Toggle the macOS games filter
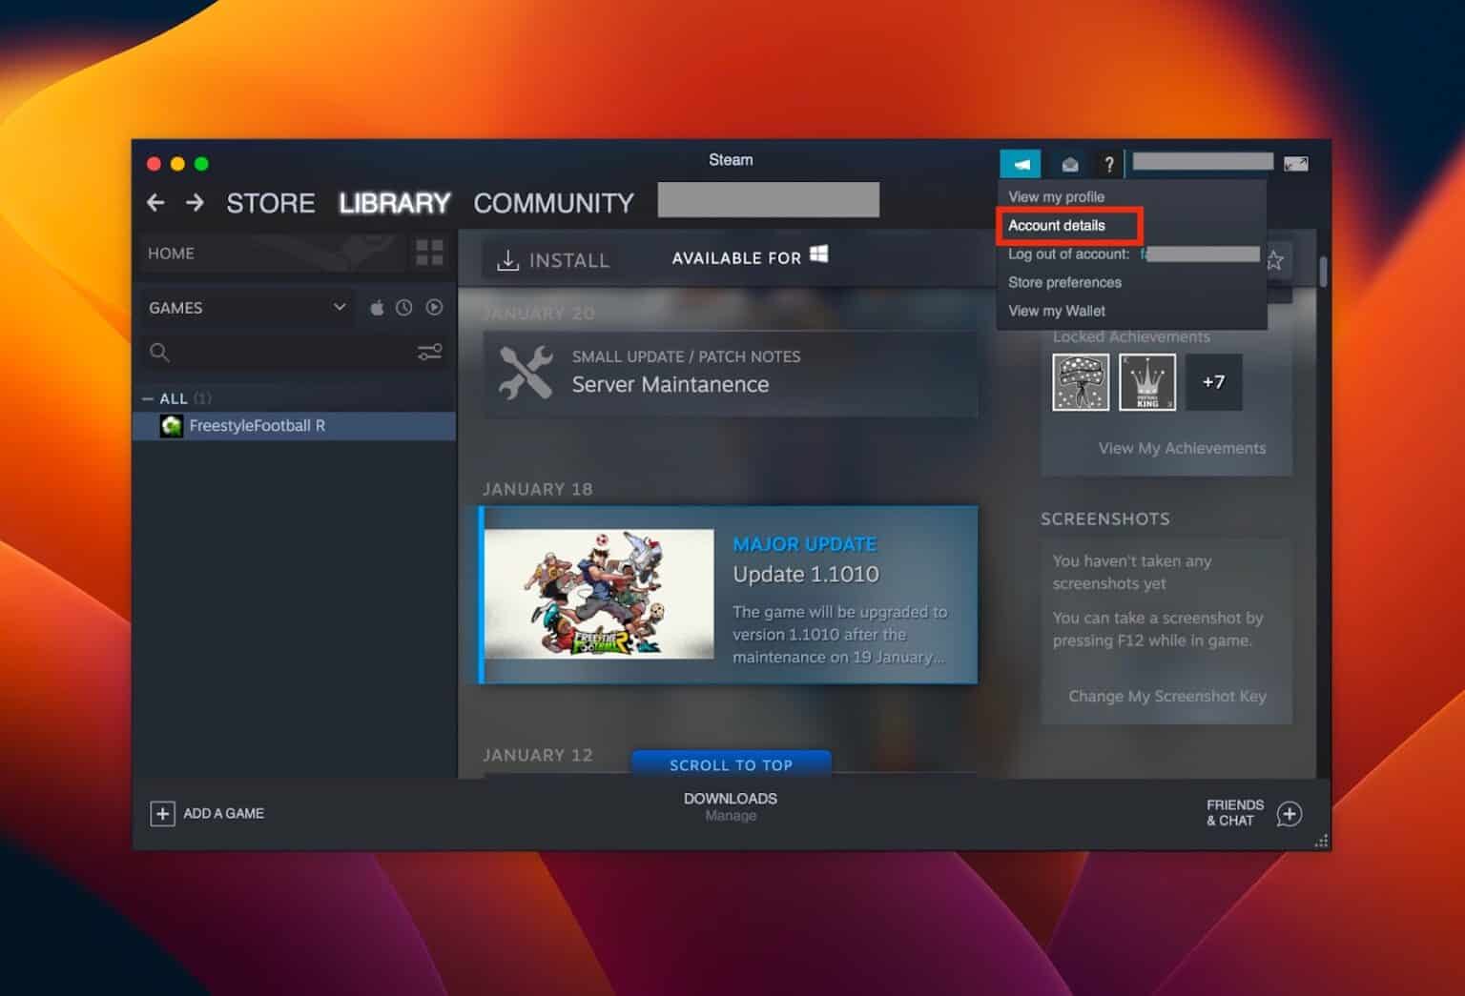Screen dimensions: 1465x996 click(377, 307)
